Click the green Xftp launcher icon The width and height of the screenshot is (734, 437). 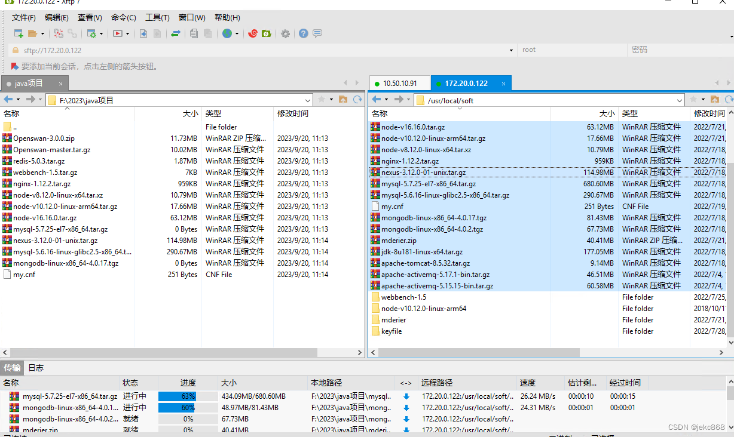tap(267, 33)
